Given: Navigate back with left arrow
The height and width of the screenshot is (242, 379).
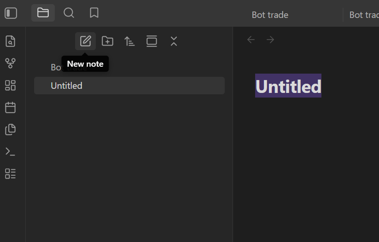Looking at the screenshot, I should tap(251, 40).
